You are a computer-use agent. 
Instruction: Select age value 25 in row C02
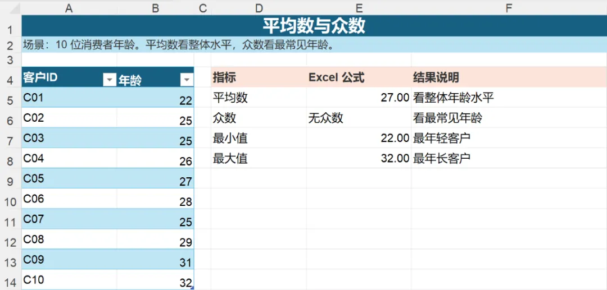point(155,117)
